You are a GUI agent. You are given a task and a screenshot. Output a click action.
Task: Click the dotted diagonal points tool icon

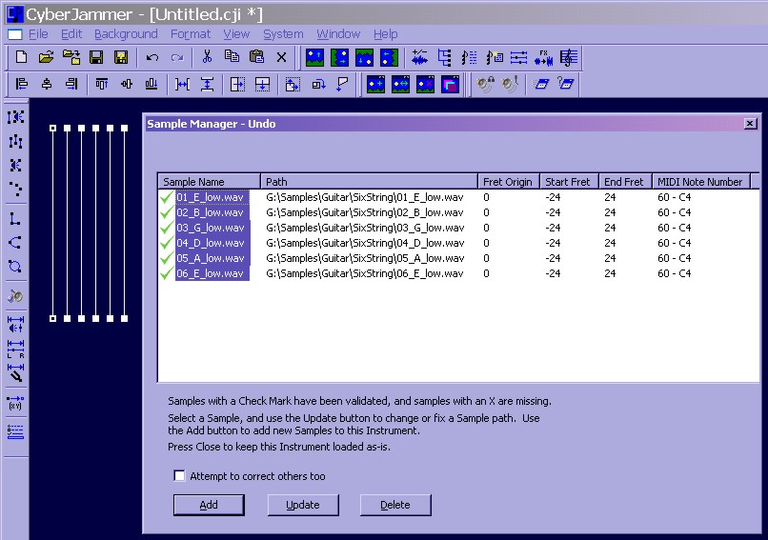click(15, 189)
